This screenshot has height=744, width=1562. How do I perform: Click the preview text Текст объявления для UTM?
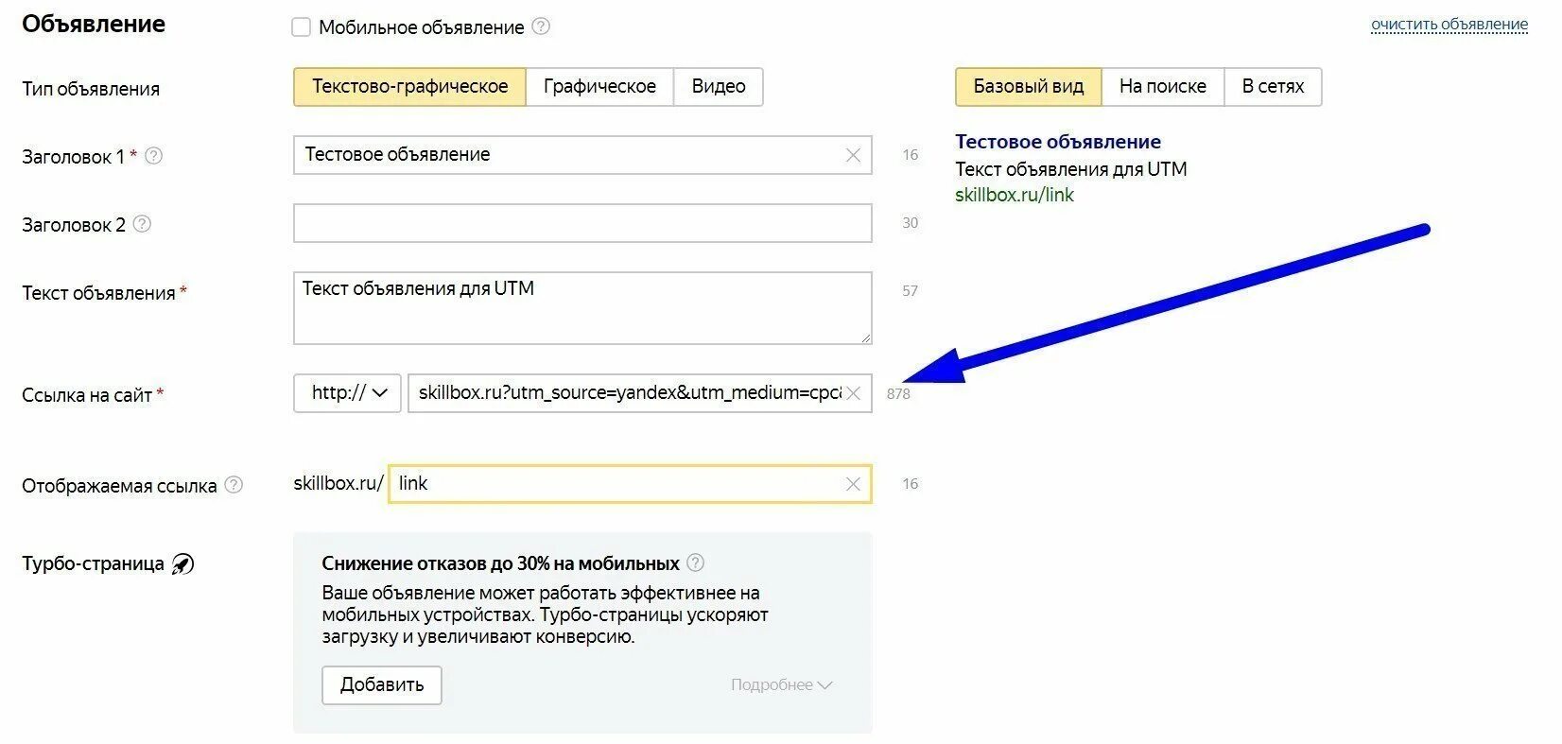tap(1071, 169)
